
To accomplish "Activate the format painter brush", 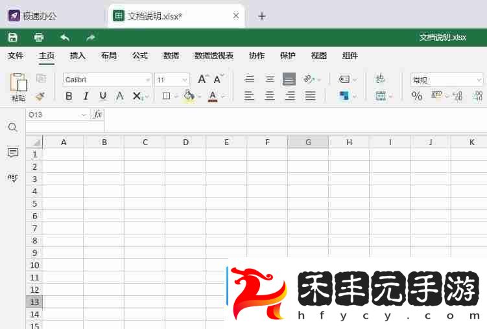I will coord(40,96).
